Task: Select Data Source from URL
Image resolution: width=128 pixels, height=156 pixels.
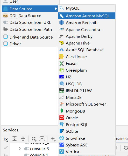Action: point(30,23)
